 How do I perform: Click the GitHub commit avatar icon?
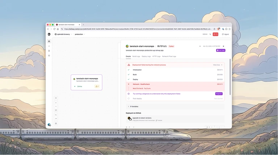pos(130,119)
